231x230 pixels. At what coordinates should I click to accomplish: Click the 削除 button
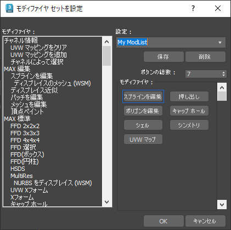click(205, 57)
